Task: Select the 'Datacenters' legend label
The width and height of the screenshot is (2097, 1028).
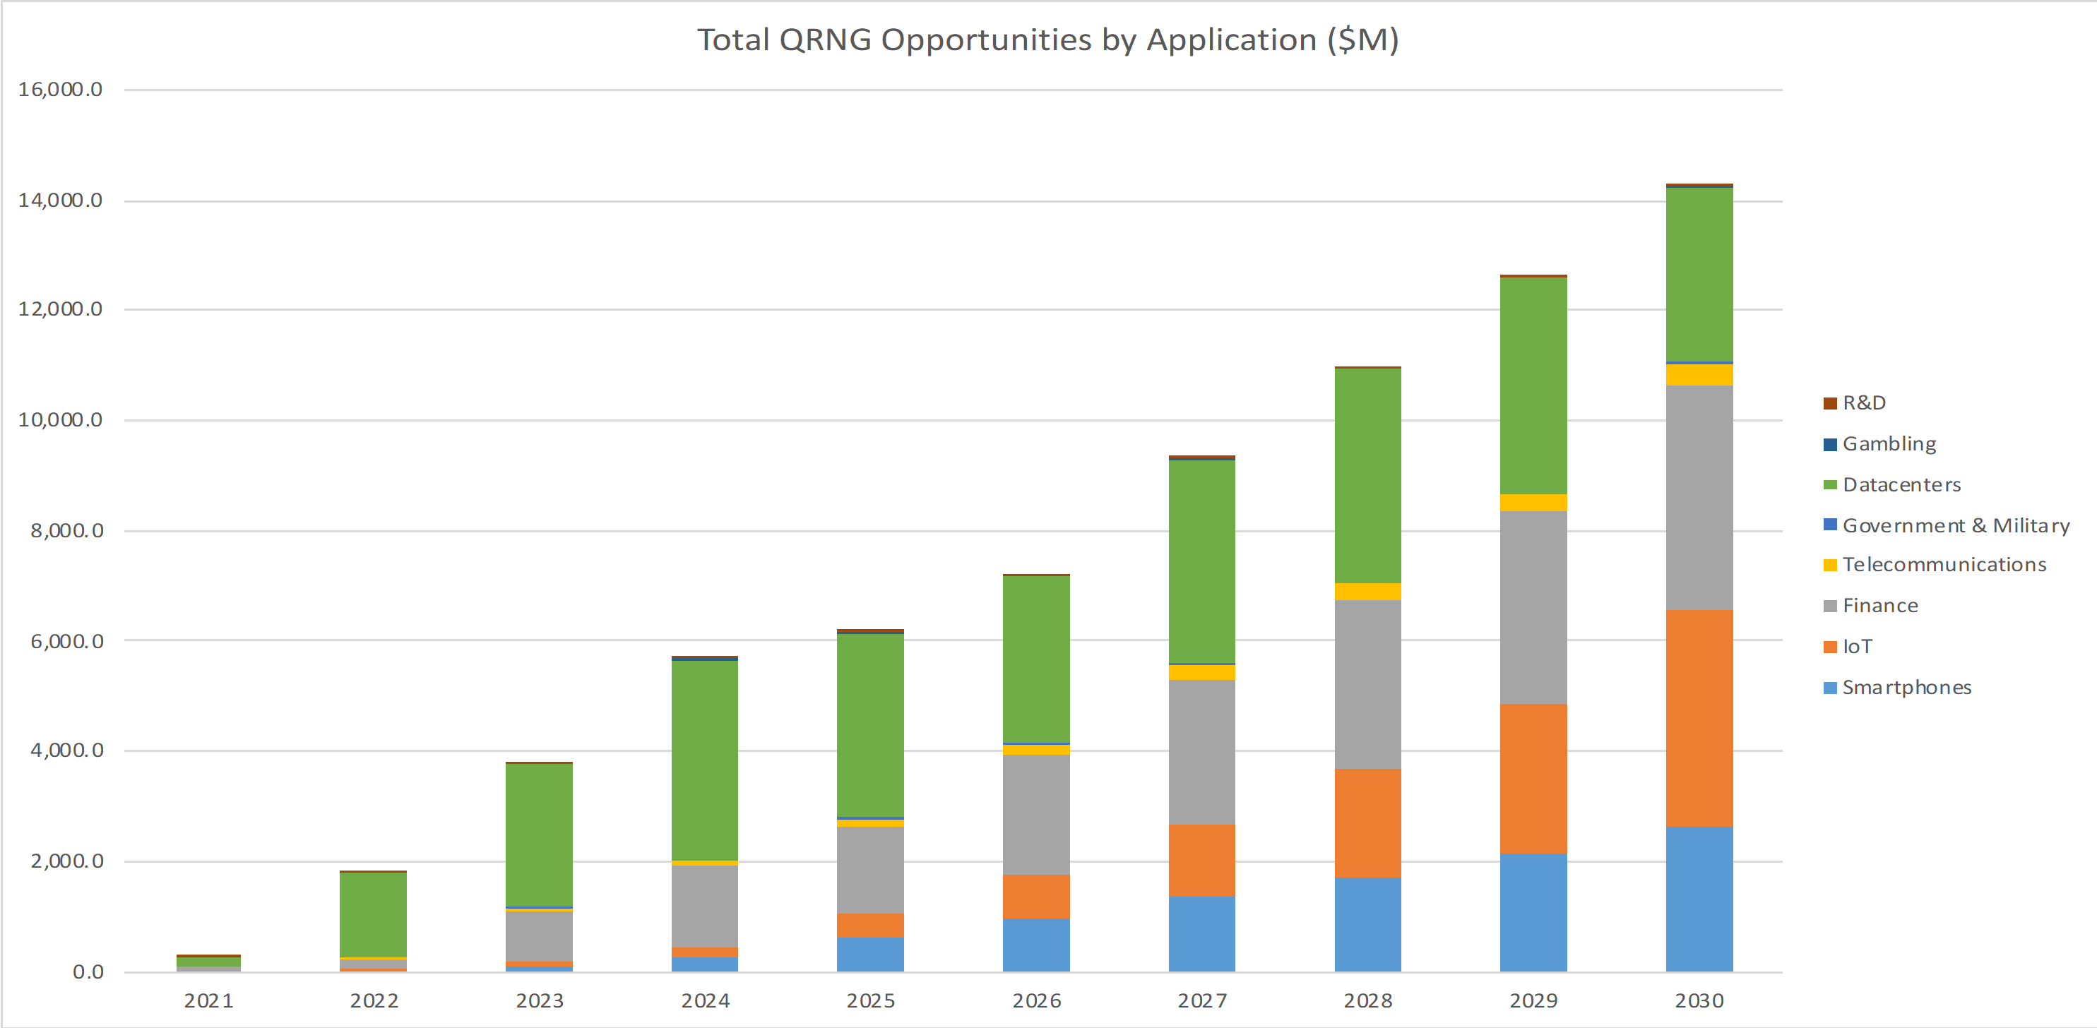Action: [1901, 485]
